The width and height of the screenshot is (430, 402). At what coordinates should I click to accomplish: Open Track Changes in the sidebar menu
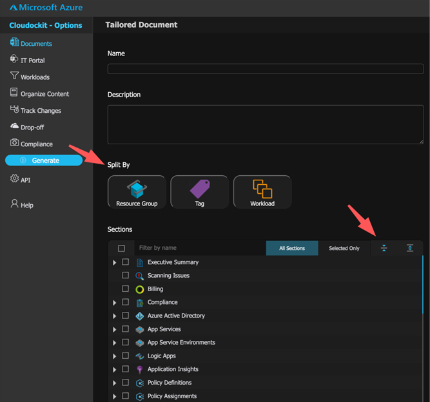(41, 111)
